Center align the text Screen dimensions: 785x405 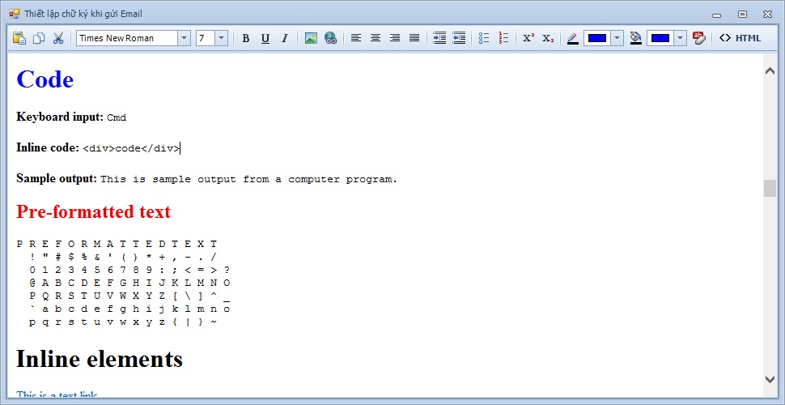[x=376, y=38]
